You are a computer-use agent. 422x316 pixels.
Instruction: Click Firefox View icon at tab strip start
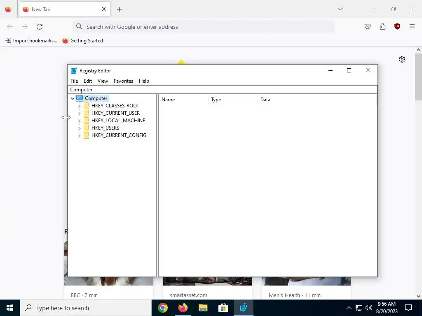8,9
